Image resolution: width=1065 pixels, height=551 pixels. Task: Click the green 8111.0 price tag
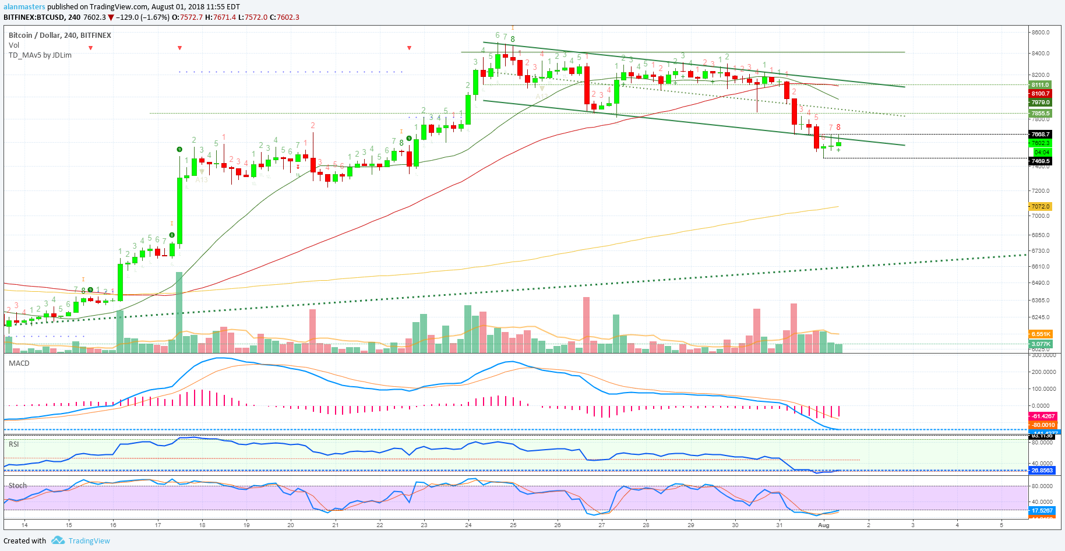tap(1040, 84)
